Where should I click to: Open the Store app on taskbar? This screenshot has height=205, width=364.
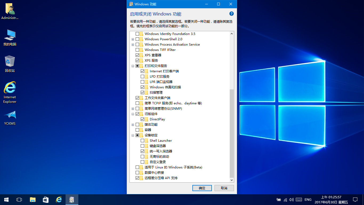(46, 200)
